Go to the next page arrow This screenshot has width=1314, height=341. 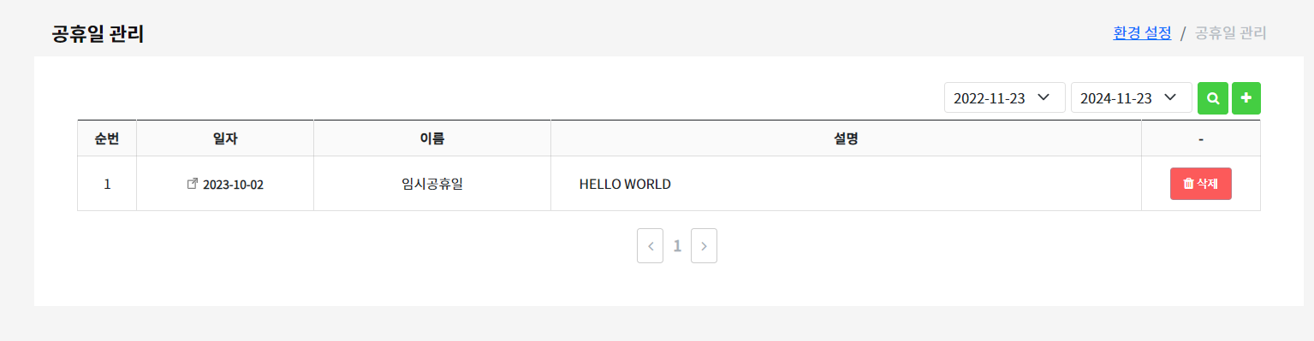point(704,246)
